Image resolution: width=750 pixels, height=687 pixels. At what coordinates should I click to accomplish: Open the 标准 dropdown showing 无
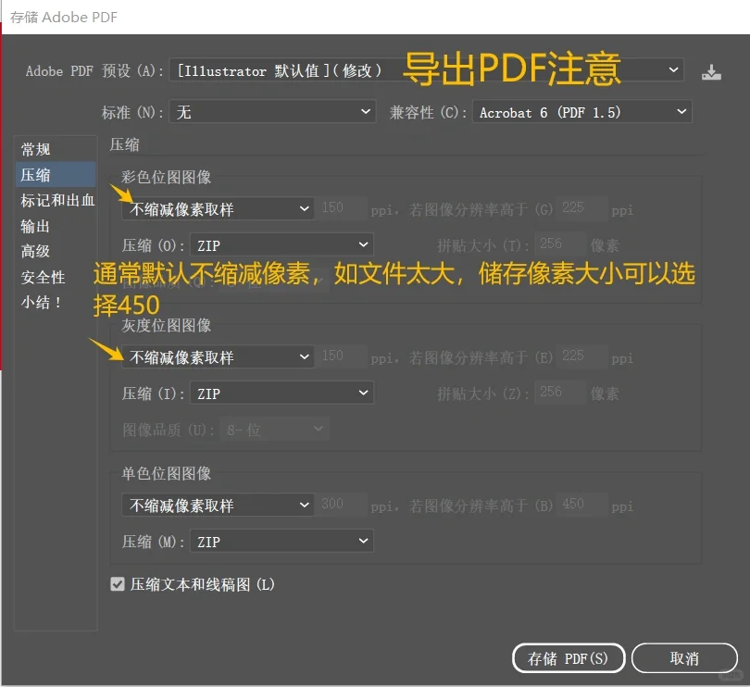(272, 111)
